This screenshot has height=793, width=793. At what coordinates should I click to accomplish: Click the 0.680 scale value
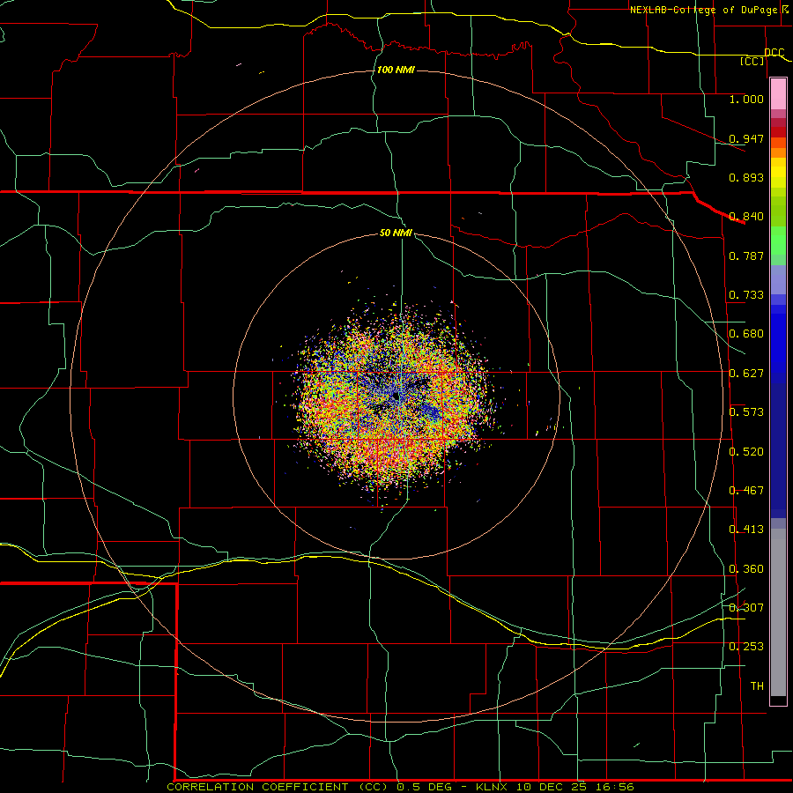746,334
